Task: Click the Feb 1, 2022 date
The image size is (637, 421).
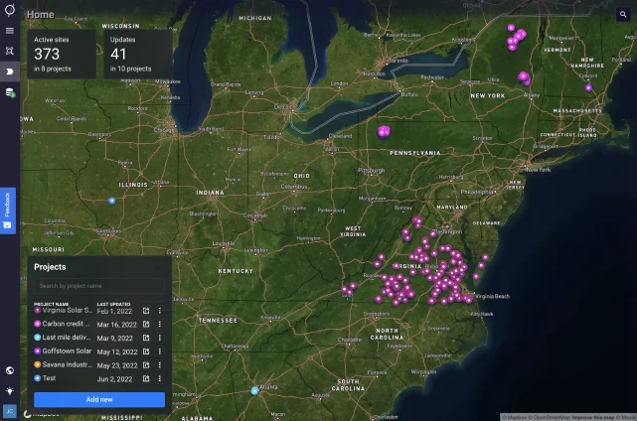Action: (x=114, y=312)
